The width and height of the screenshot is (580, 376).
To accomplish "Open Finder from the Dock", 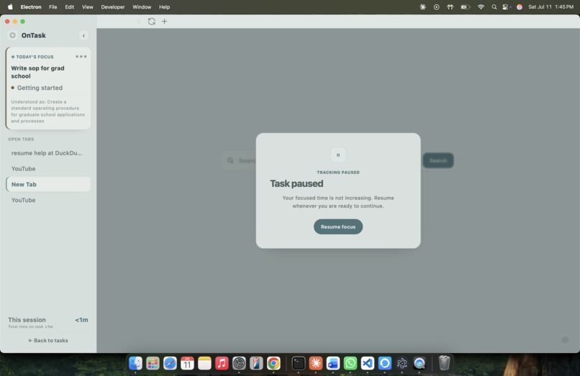I will [x=135, y=364].
